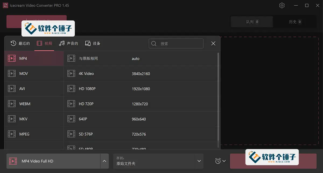Click inside the 搜索 search field
Image resolution: width=323 pixels, height=173 pixels.
[176, 43]
